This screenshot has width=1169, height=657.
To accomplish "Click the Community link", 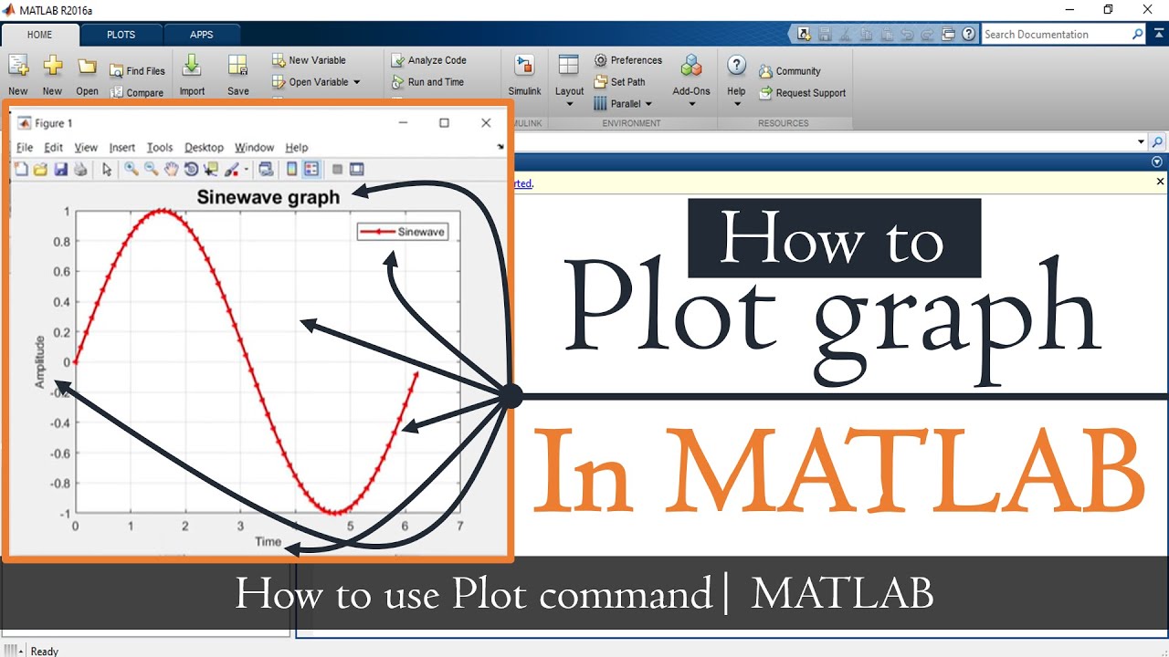I will pyautogui.click(x=790, y=71).
